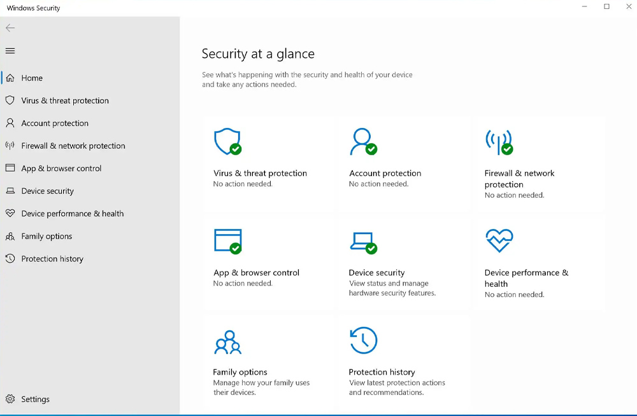Open App & browser control from sidebar
Image resolution: width=637 pixels, height=416 pixels.
61,169
